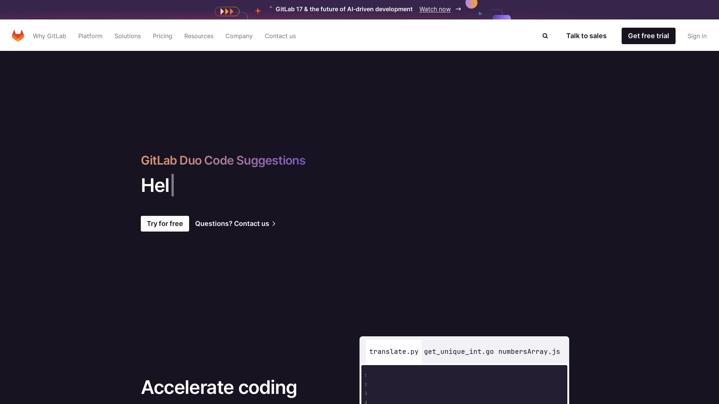Open the Solutions menu

(x=128, y=36)
